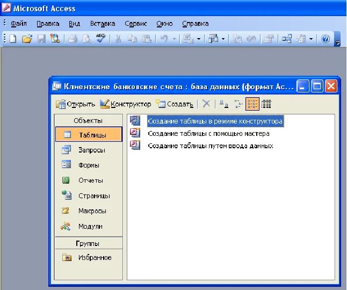347x290 pixels.
Task: Open the Вставка menu
Action: [103, 24]
